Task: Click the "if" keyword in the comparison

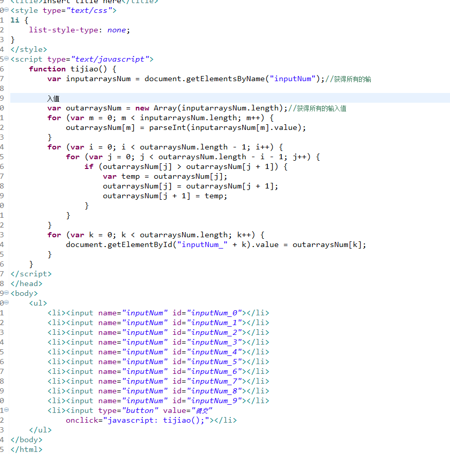Action: click(89, 167)
